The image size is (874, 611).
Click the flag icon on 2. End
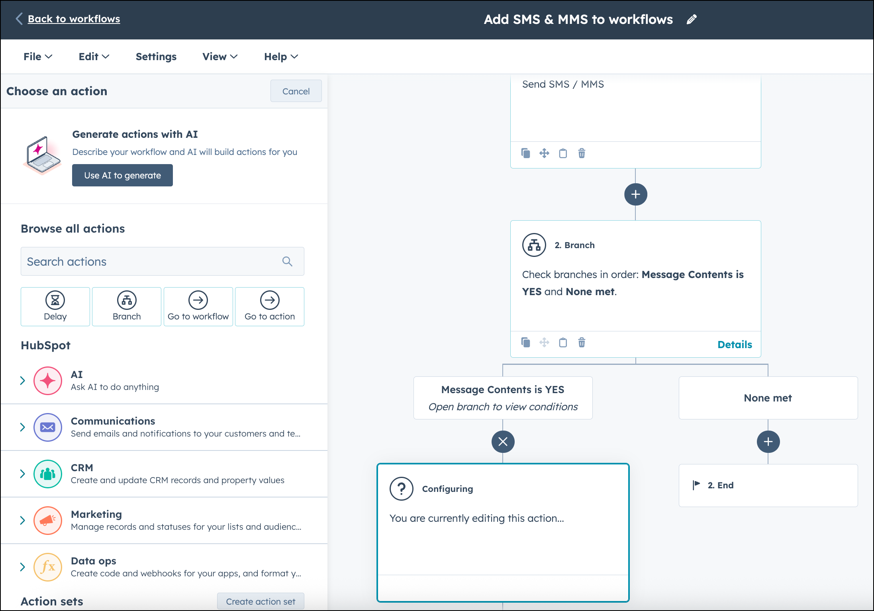click(696, 485)
